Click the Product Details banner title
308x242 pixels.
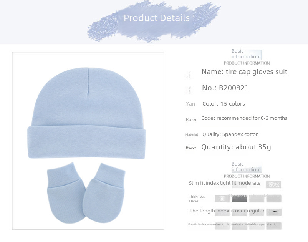tap(157, 18)
